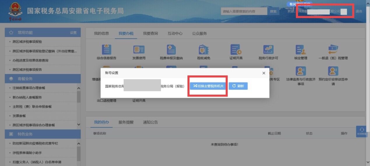Click the 账号设置 dialog title
Screen dimensions: 370x166
click(x=112, y=73)
